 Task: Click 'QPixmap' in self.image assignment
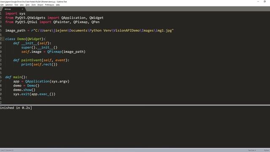point(54,52)
